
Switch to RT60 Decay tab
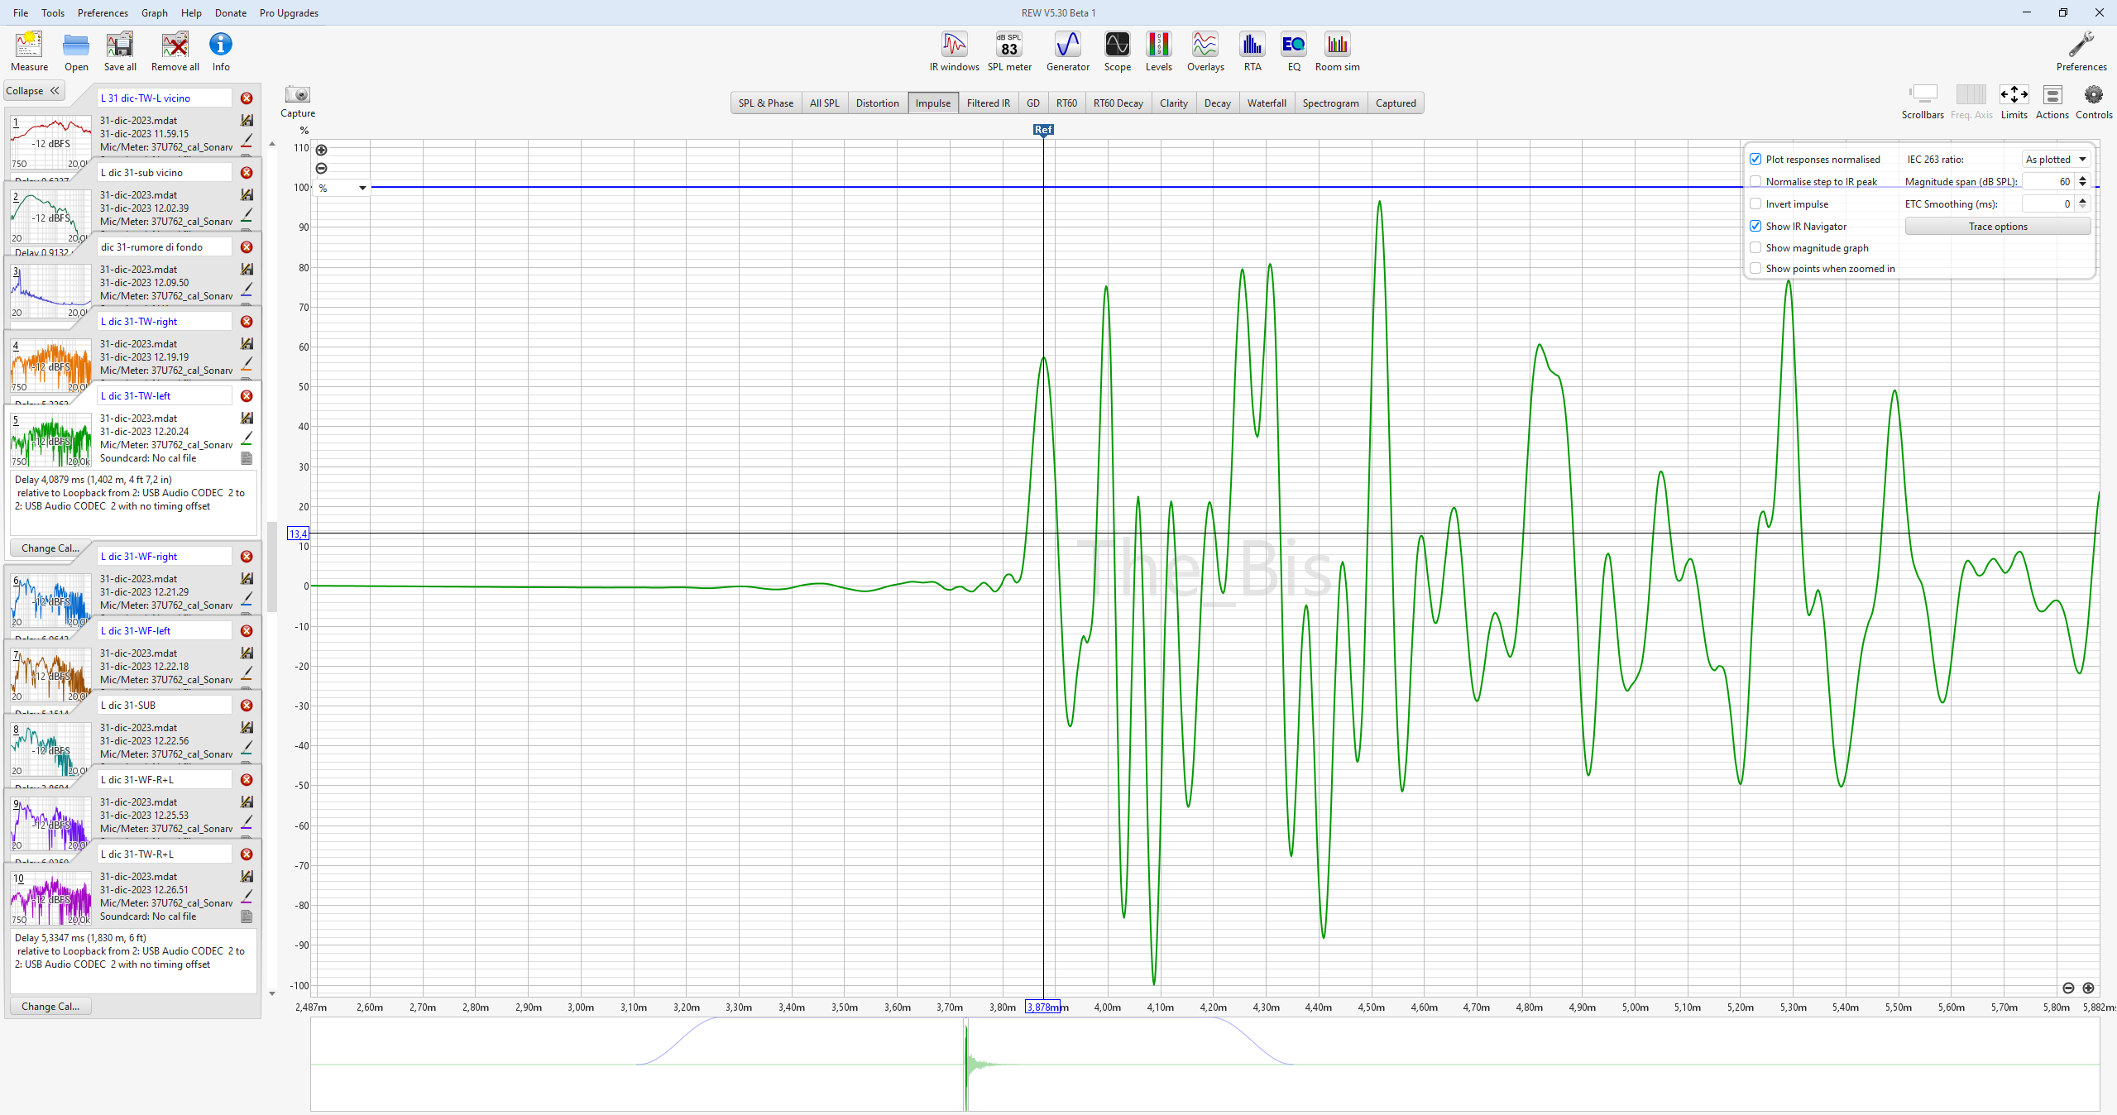click(x=1118, y=103)
